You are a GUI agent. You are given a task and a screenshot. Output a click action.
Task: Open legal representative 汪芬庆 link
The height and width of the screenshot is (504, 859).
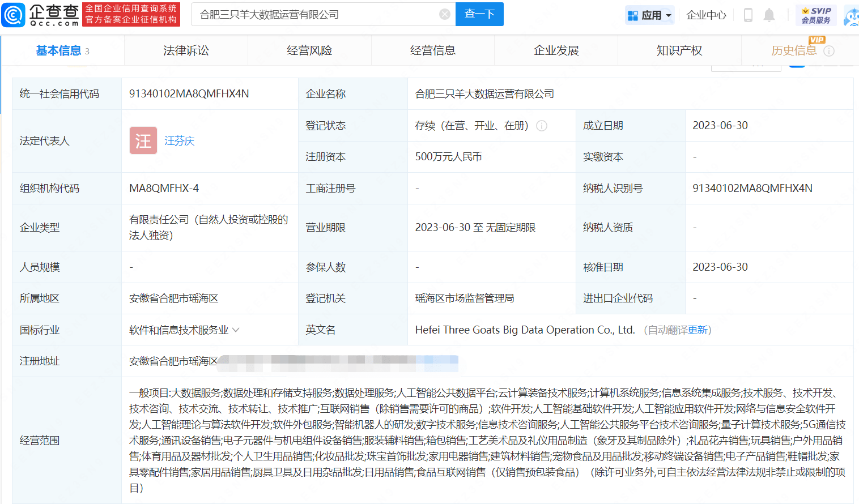point(180,140)
